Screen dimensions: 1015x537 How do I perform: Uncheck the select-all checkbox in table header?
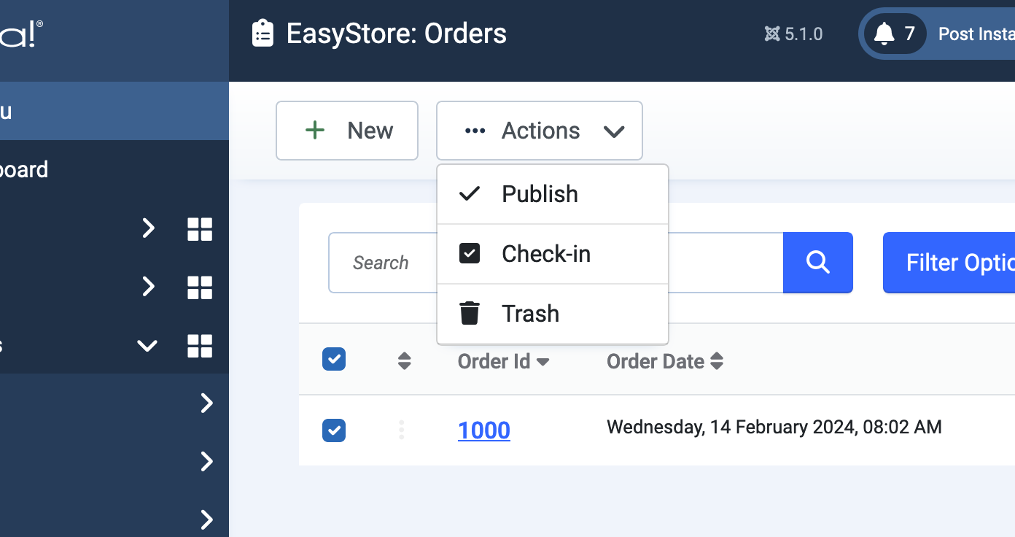[x=334, y=359]
